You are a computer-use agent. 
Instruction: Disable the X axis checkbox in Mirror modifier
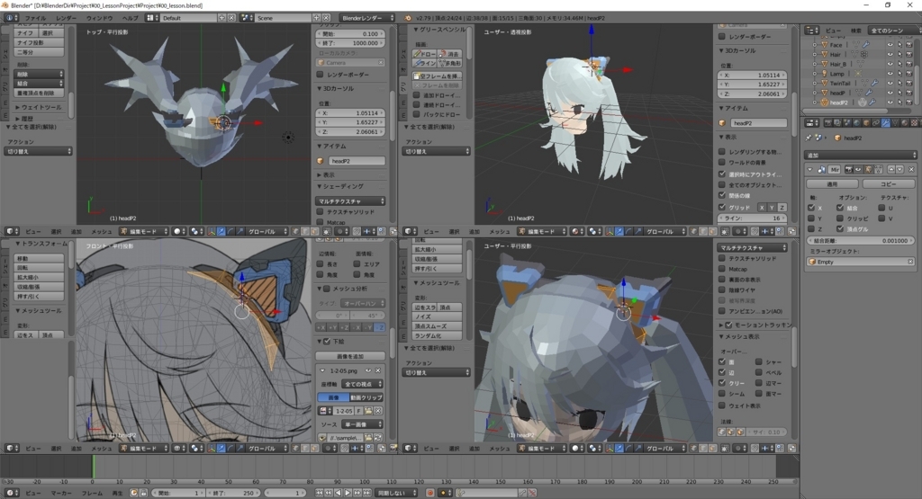(811, 208)
